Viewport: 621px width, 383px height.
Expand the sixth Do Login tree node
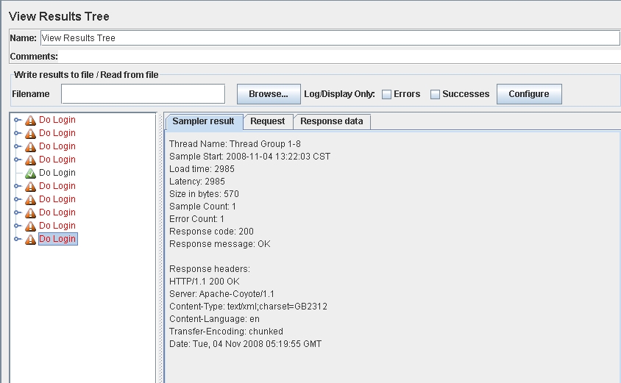(x=17, y=186)
